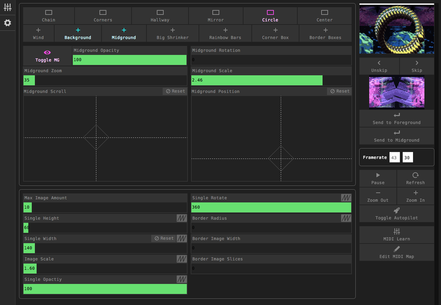Select the Corners layout
This screenshot has width=441, height=305.
(x=103, y=16)
